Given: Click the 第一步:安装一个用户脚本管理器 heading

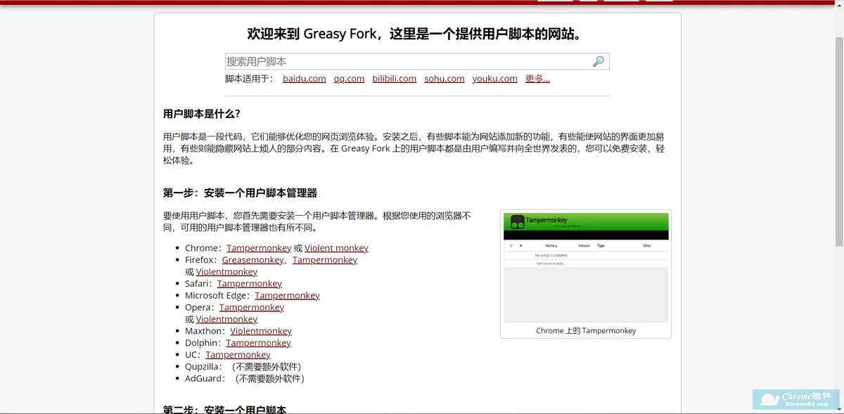Looking at the screenshot, I should (240, 193).
